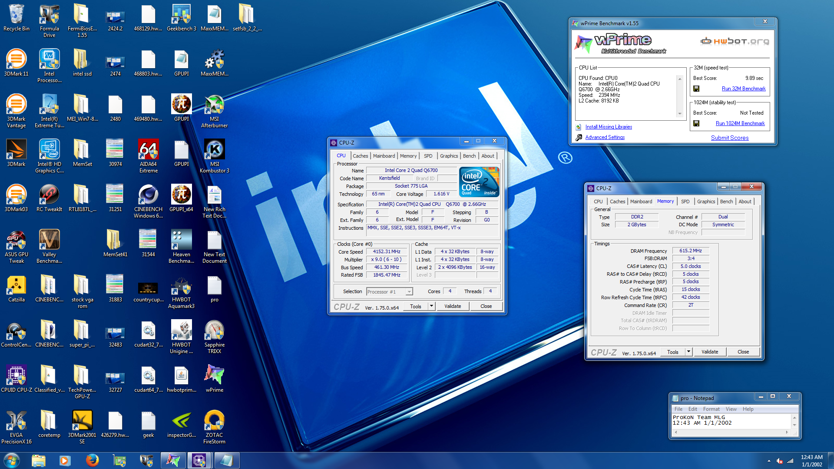Click Run 32M Benchmark link
The width and height of the screenshot is (834, 469).
click(x=744, y=89)
